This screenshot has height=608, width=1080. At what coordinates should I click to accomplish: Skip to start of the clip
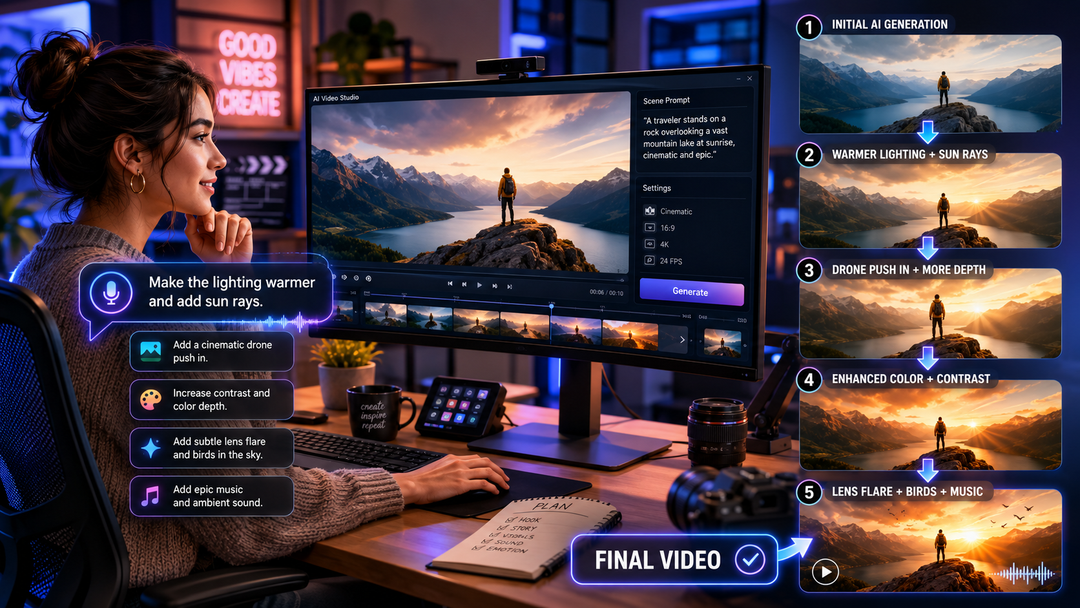[450, 284]
